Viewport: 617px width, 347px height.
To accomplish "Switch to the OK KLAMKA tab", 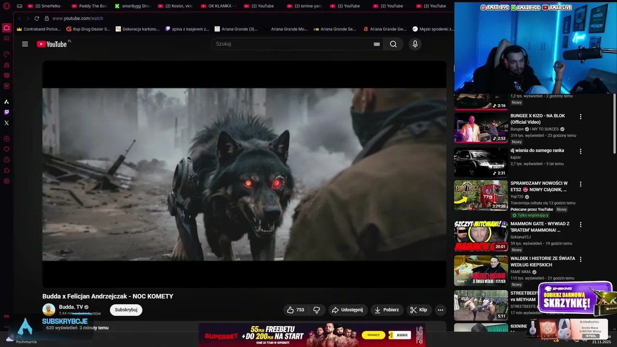I will coord(218,6).
